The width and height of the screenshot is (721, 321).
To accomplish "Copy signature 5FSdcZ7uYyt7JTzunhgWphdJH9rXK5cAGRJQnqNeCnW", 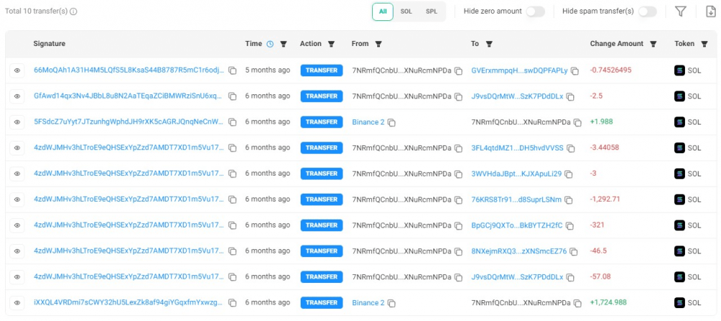I will point(233,122).
